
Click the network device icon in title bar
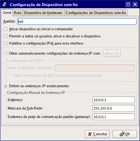click(5, 5)
